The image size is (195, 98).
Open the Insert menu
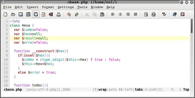click(32, 7)
